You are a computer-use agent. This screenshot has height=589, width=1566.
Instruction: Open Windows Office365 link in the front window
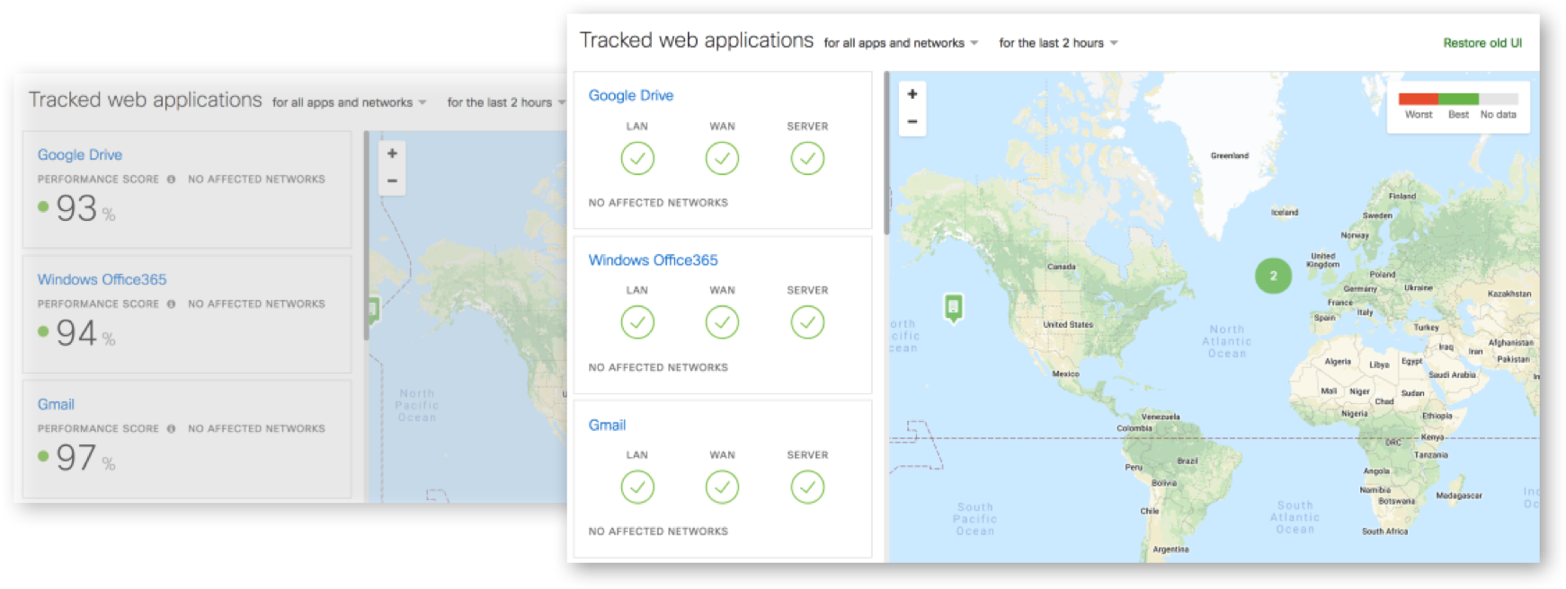[654, 260]
